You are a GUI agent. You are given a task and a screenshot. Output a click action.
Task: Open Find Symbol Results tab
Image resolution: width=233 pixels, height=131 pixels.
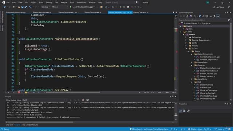29,125
